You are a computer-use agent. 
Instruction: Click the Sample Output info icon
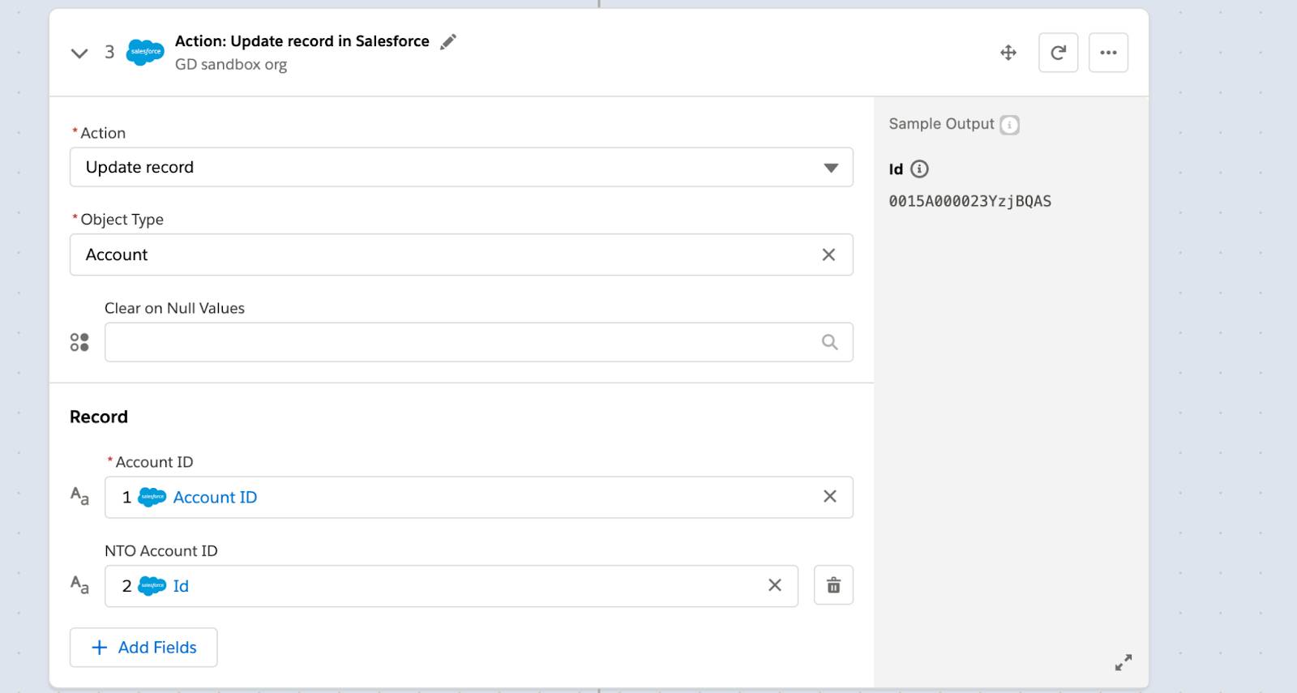1009,125
